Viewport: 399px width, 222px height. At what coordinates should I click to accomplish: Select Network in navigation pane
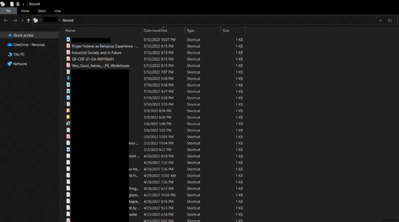(x=20, y=64)
